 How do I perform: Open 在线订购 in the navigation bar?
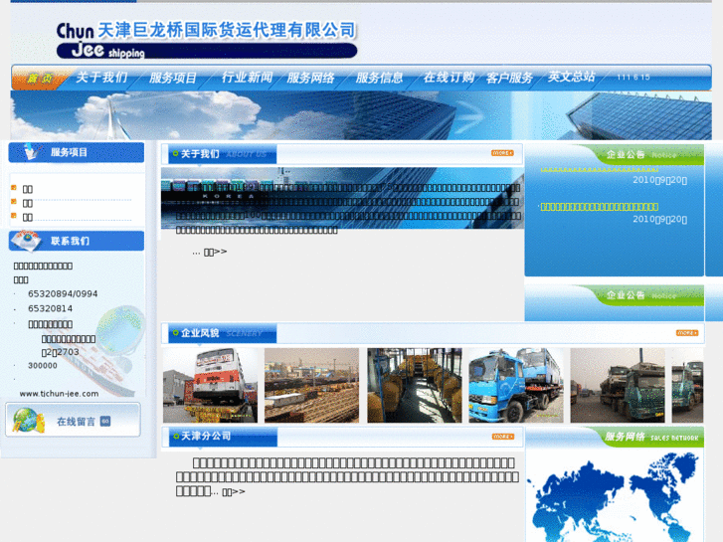click(x=450, y=77)
